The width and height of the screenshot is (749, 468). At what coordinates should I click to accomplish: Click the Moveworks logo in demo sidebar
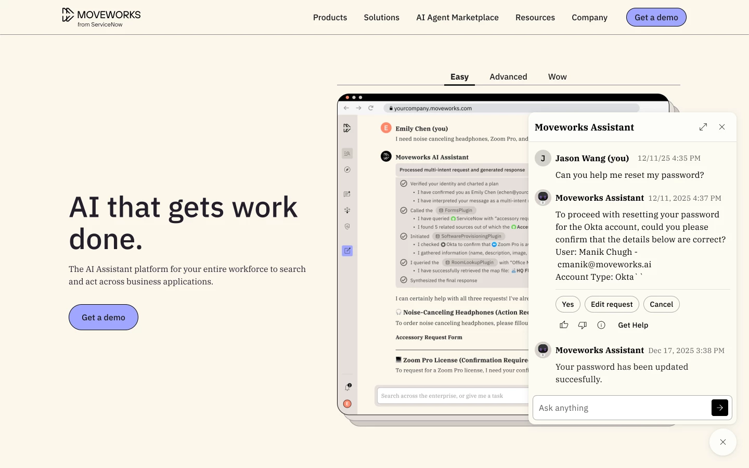point(347,128)
